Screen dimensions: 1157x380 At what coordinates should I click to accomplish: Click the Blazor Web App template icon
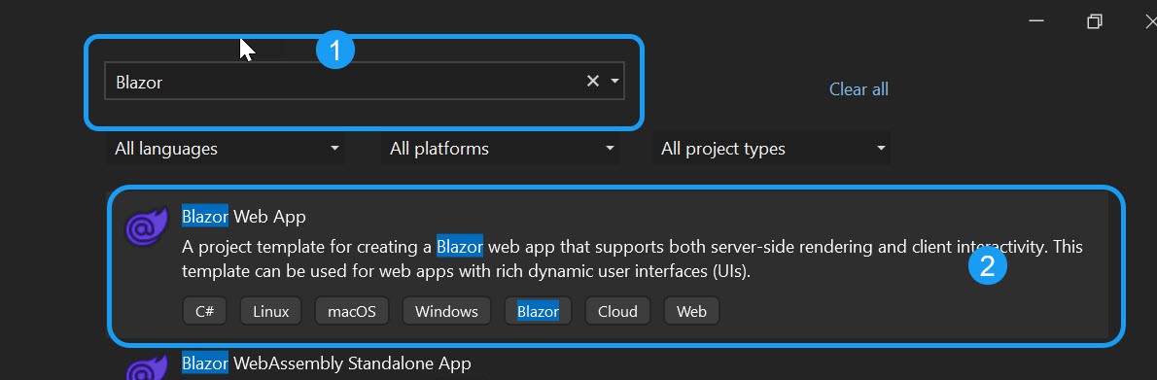pos(142,228)
